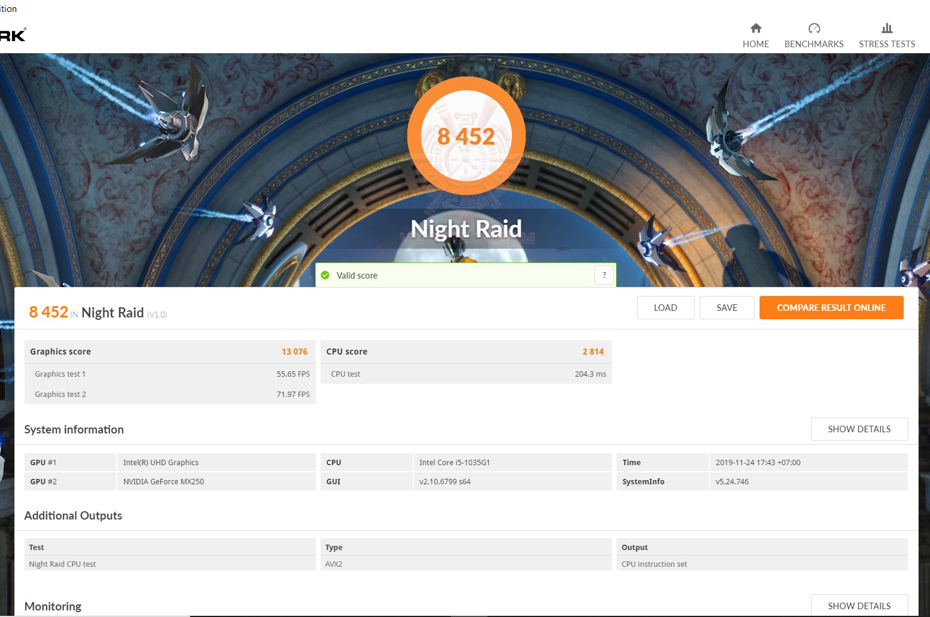Click the 204.3 ms value
Screen dimensions: 930x617
590,374
